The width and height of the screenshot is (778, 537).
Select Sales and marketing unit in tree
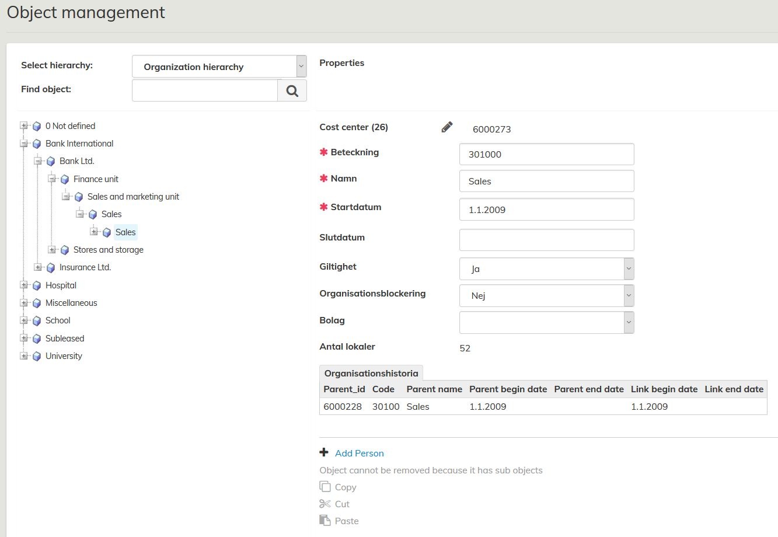133,197
